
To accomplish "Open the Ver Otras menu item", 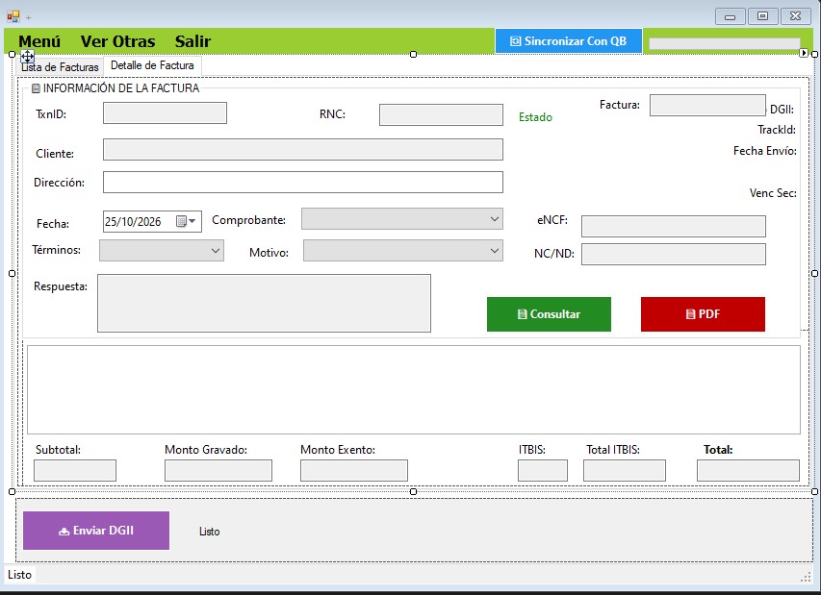I will (x=117, y=41).
